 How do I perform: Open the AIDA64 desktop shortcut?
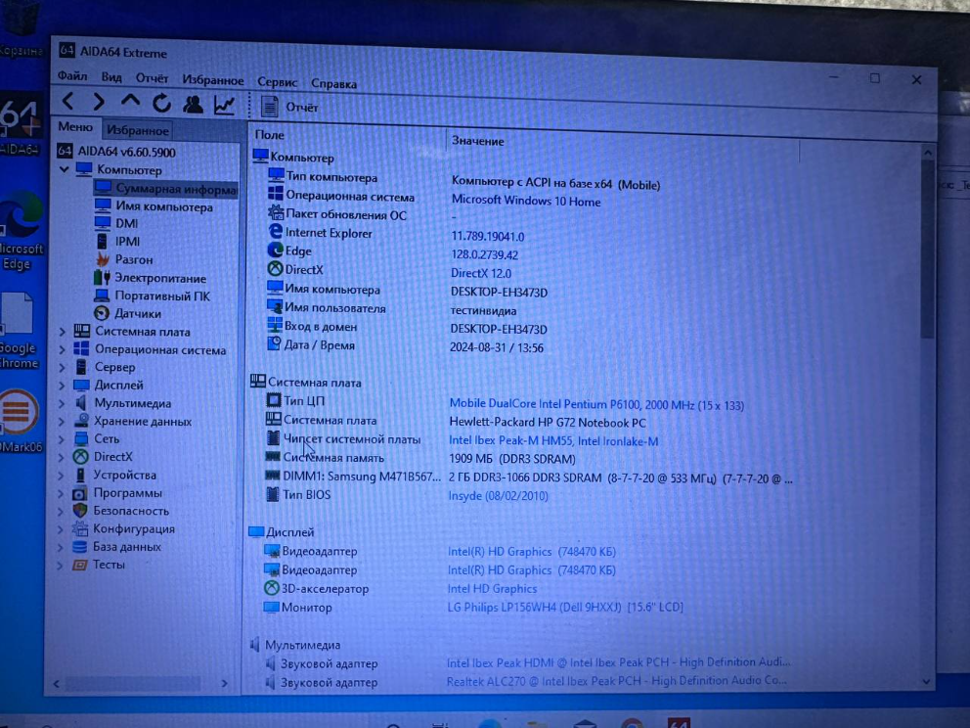[20, 125]
